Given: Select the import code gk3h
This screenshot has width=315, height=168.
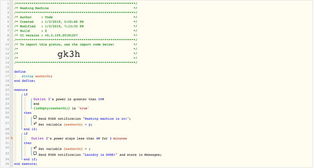Looking at the screenshot, I should (68, 54).
